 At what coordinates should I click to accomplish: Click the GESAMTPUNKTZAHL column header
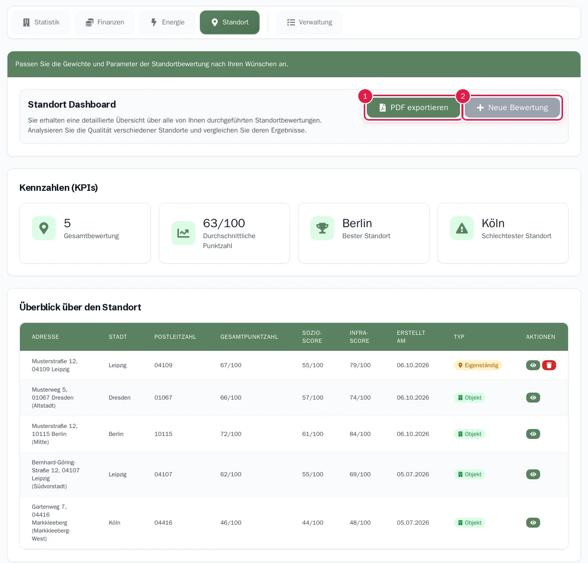click(x=249, y=337)
